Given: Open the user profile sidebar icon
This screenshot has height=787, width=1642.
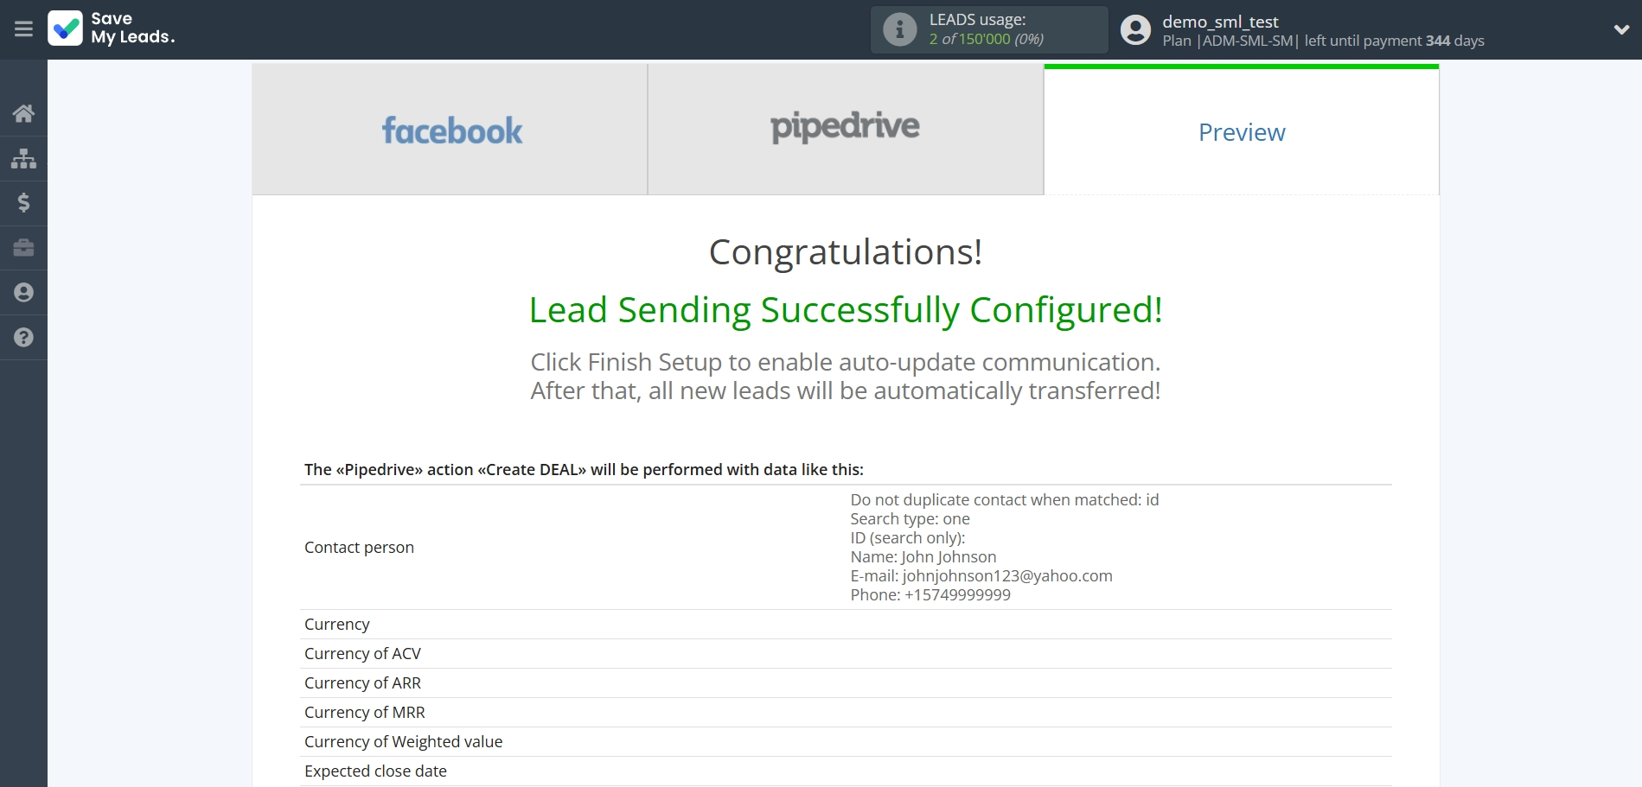Looking at the screenshot, I should [x=23, y=293].
